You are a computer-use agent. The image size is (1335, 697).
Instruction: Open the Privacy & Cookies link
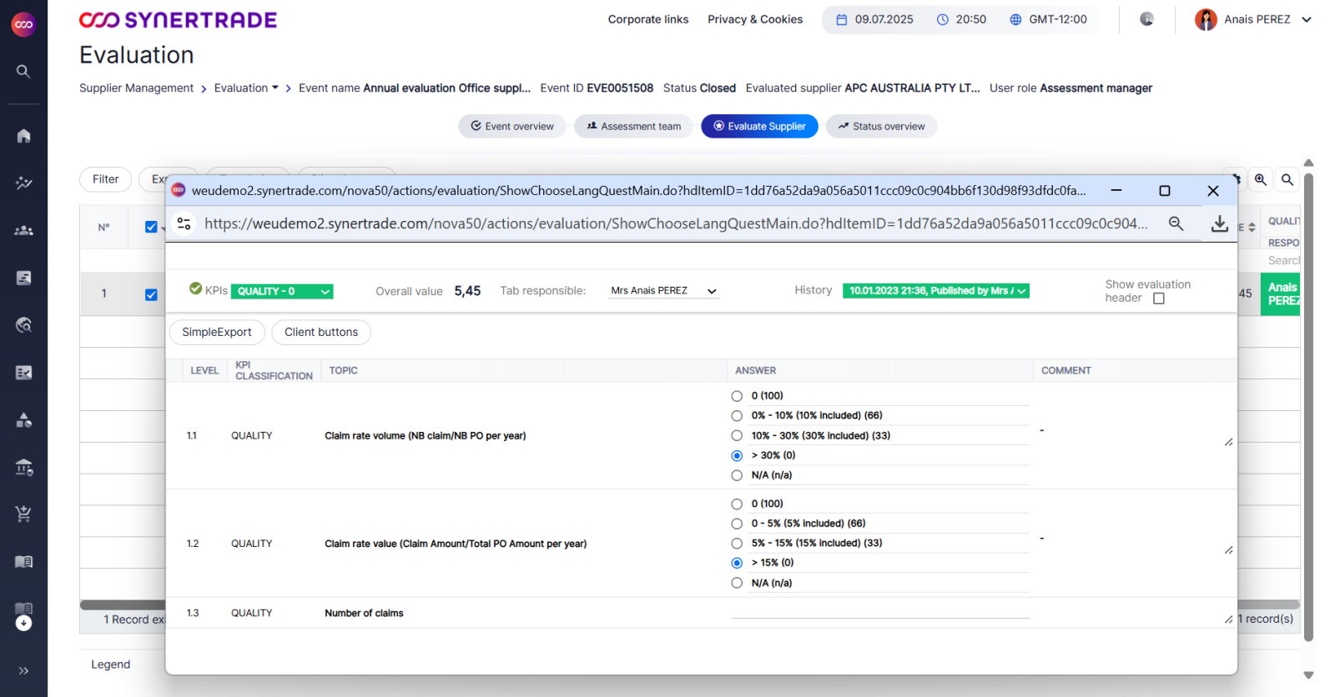click(755, 19)
